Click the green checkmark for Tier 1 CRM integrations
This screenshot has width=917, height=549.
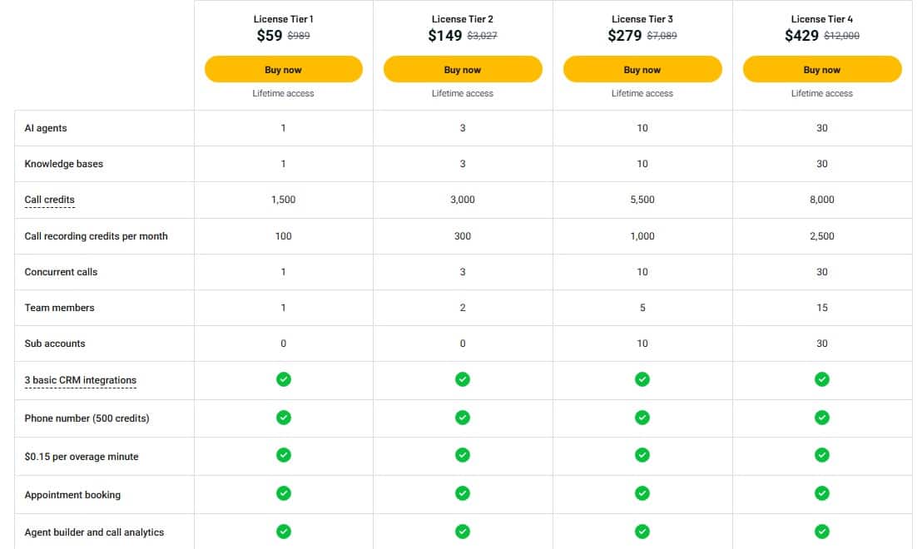(283, 379)
